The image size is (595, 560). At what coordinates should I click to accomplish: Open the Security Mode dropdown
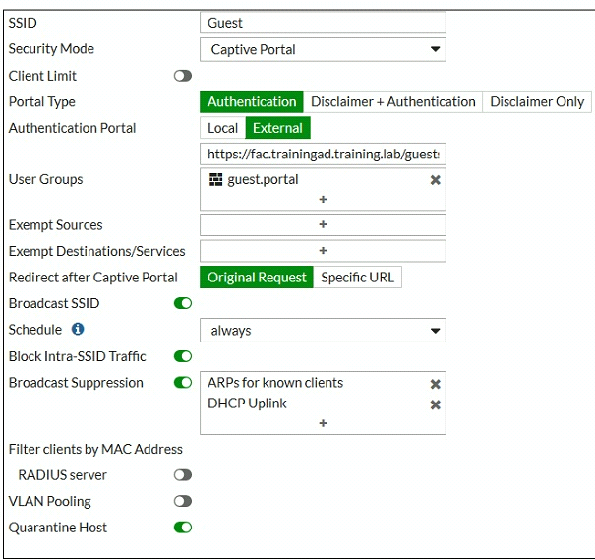click(323, 50)
